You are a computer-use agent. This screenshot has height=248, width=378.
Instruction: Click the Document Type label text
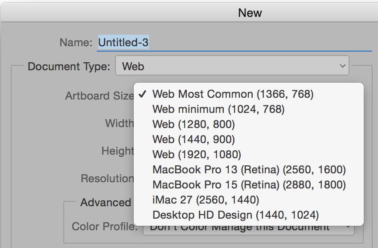[x=69, y=67]
